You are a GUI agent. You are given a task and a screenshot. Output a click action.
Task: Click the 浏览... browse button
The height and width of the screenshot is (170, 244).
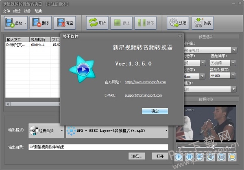(x=137, y=156)
